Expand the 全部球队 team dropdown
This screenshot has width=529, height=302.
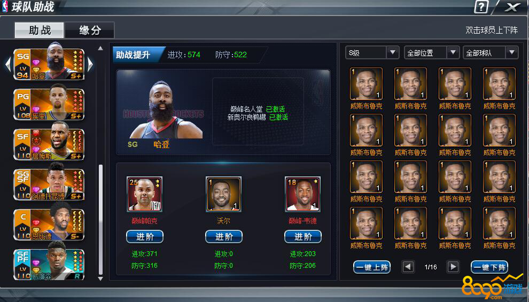(491, 52)
